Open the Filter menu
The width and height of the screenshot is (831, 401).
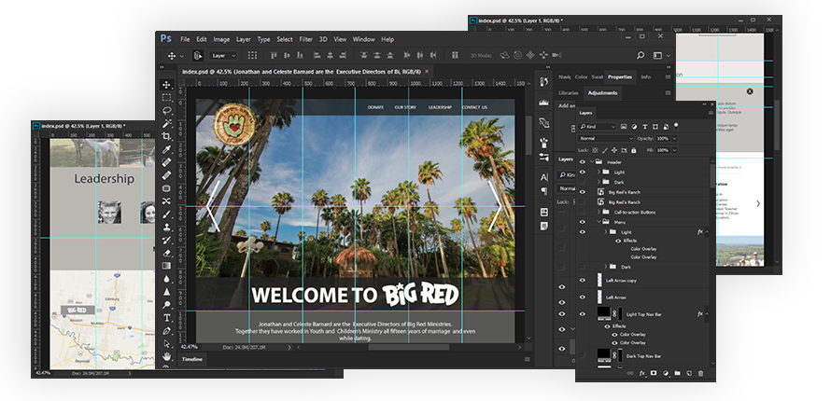306,39
